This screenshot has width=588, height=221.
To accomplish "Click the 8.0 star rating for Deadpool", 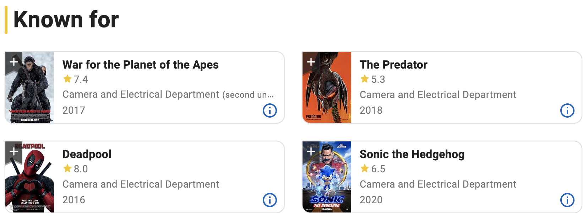I will pos(75,169).
